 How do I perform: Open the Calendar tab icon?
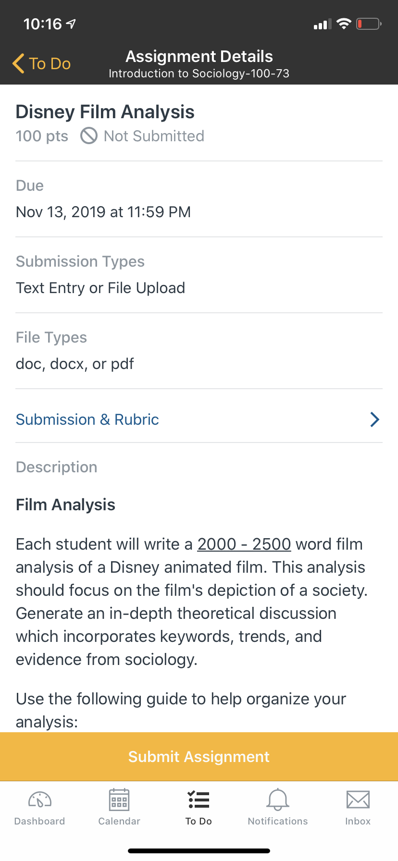pos(119,799)
